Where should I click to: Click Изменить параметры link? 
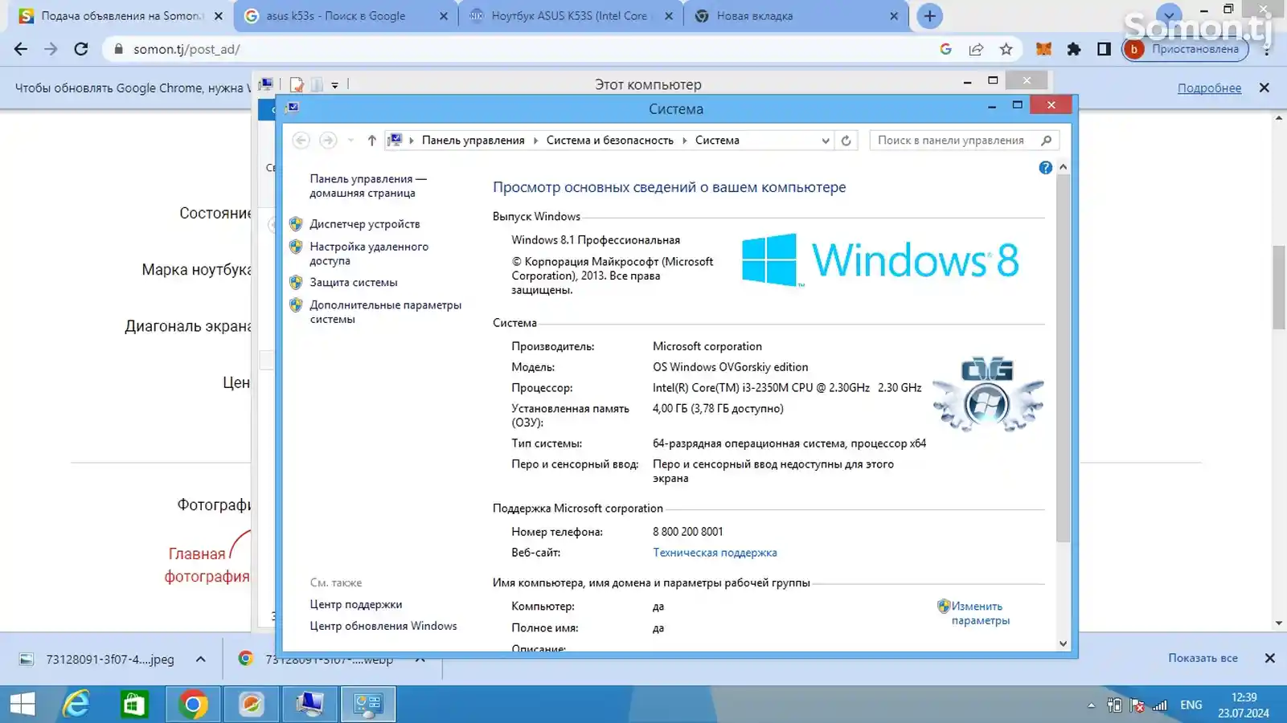pos(980,613)
